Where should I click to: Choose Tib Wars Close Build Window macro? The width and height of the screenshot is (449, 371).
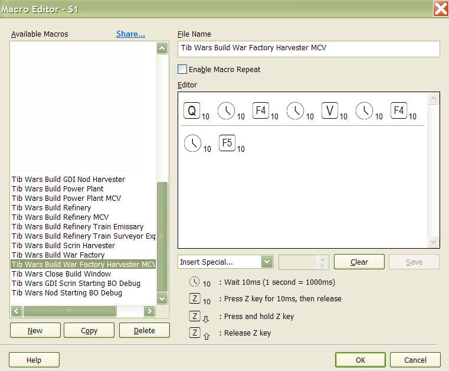pyautogui.click(x=61, y=274)
